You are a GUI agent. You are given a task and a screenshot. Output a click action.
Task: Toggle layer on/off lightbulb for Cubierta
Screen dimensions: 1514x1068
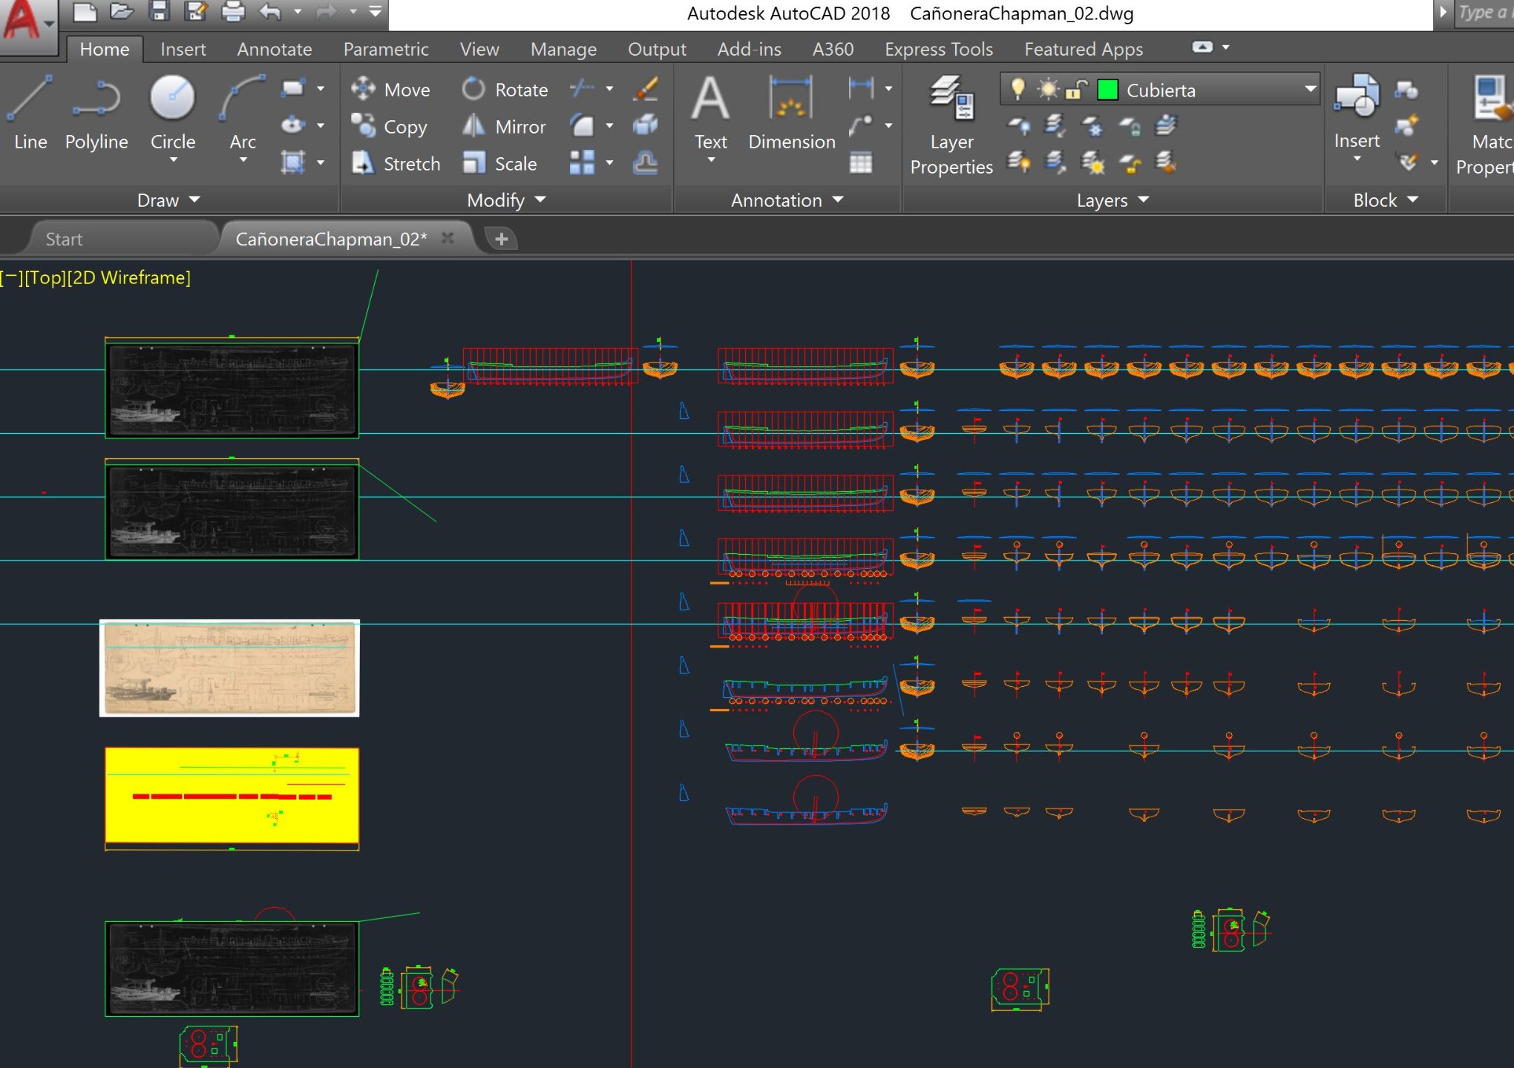[1018, 90]
